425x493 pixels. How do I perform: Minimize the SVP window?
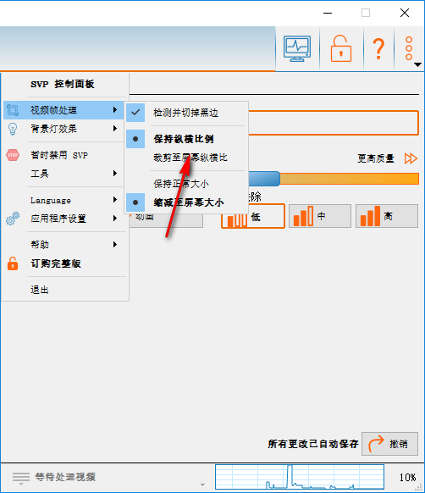328,13
